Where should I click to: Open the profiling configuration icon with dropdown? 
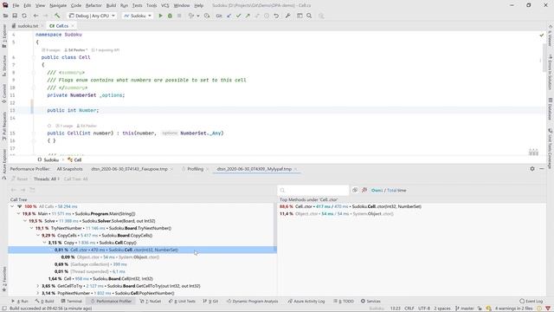point(194,16)
